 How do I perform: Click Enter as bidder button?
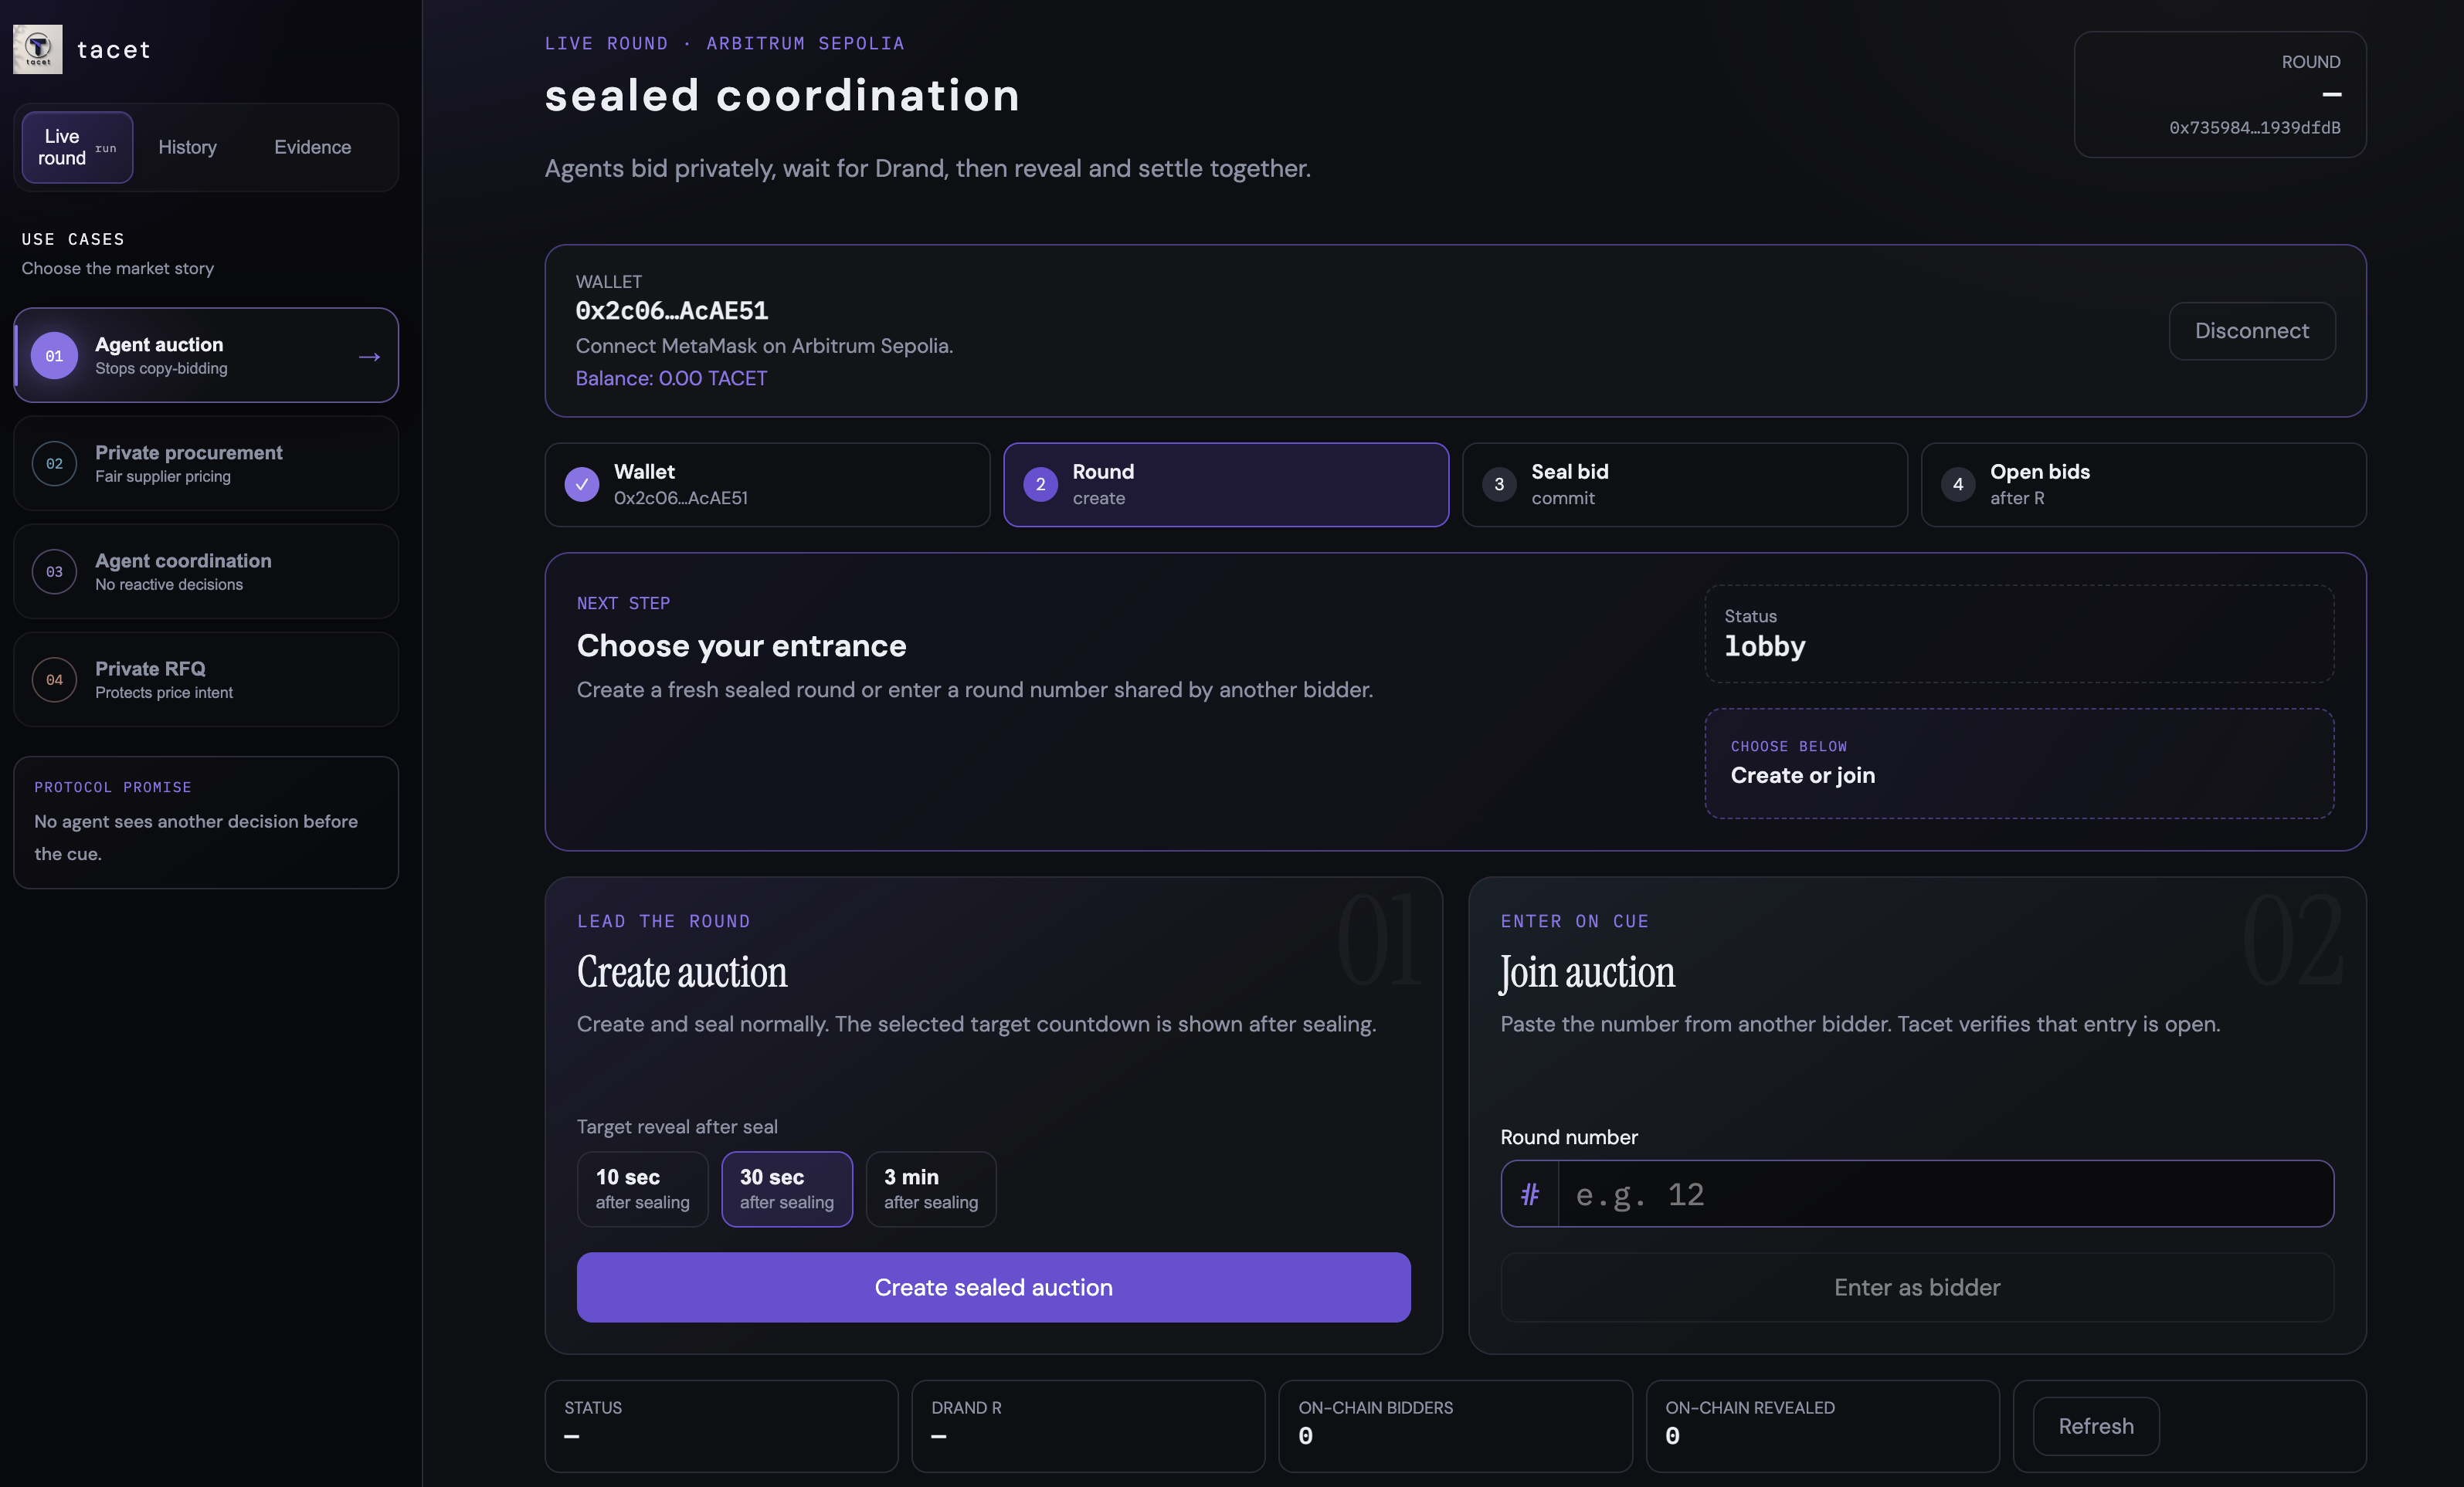pos(1917,1287)
